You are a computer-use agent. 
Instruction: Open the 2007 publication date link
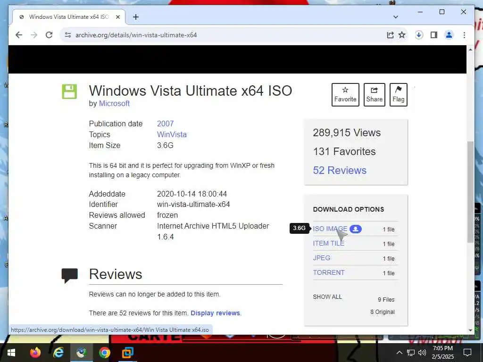click(166, 124)
